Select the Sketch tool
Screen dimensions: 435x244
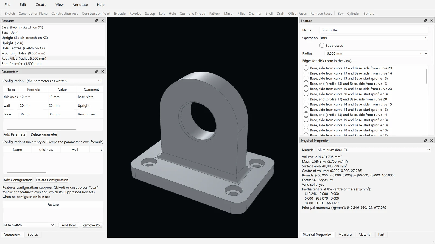click(10, 13)
